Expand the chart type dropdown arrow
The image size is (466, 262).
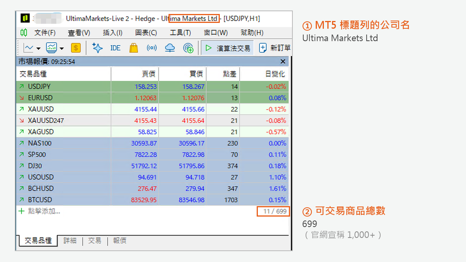coord(38,49)
